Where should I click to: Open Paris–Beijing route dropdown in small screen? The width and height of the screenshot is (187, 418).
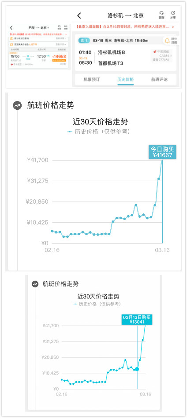[x=39, y=28]
